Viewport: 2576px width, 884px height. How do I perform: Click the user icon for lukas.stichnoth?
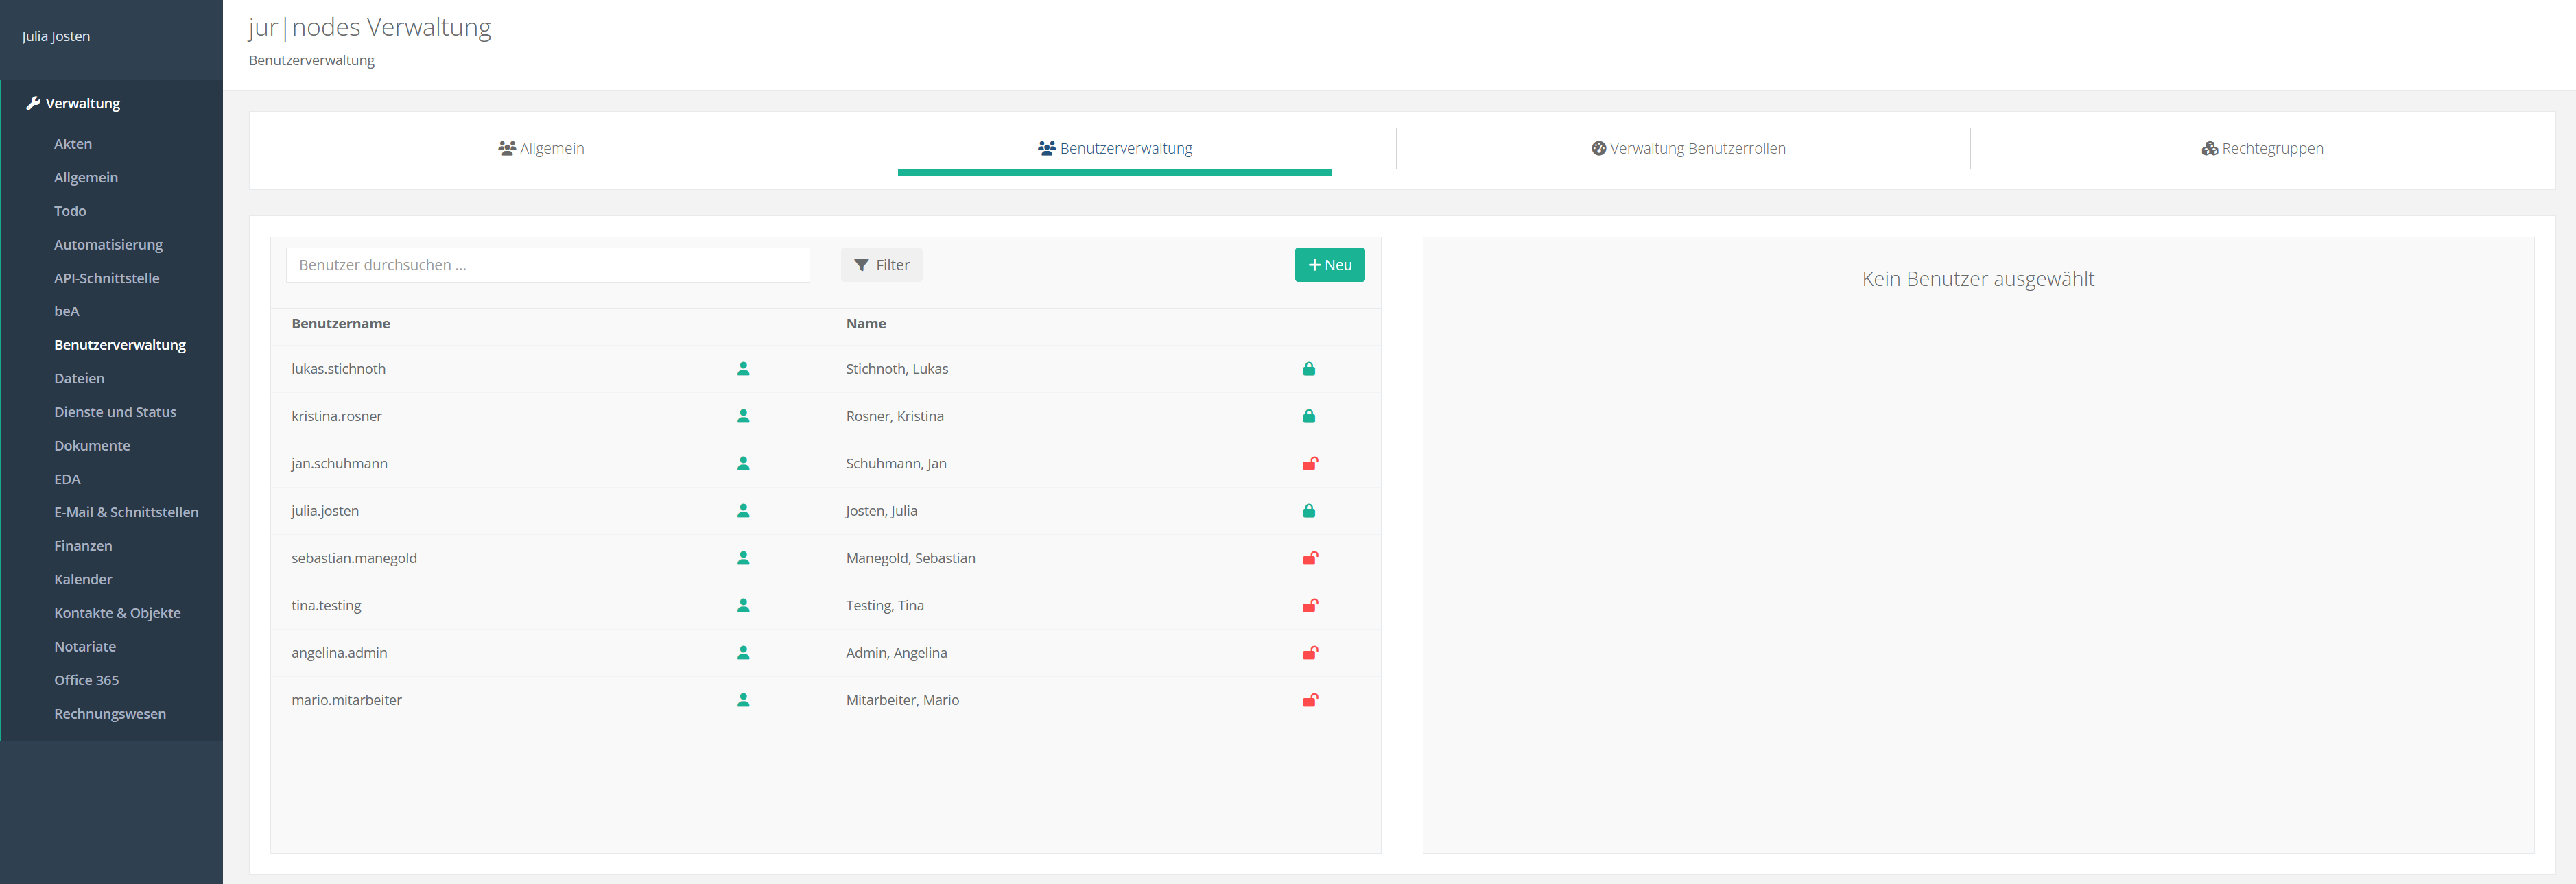point(743,369)
